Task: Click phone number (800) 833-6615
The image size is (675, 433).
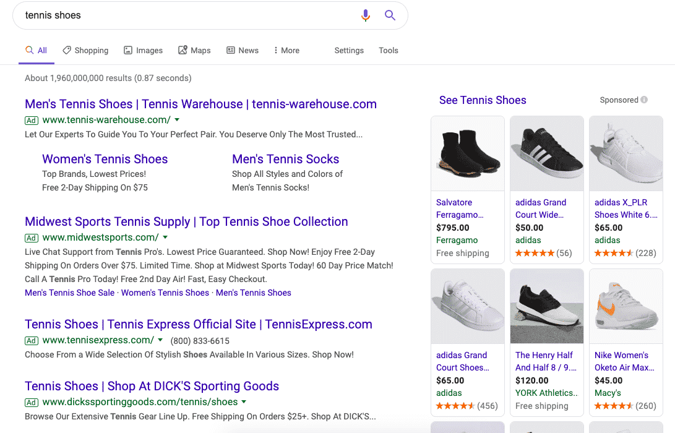Action: click(200, 341)
